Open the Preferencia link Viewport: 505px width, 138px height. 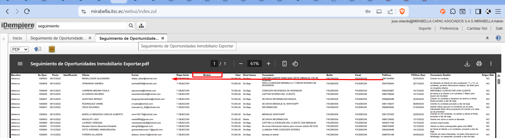(449, 28)
